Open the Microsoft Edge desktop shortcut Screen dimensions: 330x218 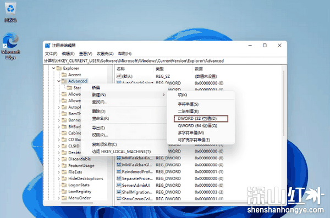click(10, 46)
